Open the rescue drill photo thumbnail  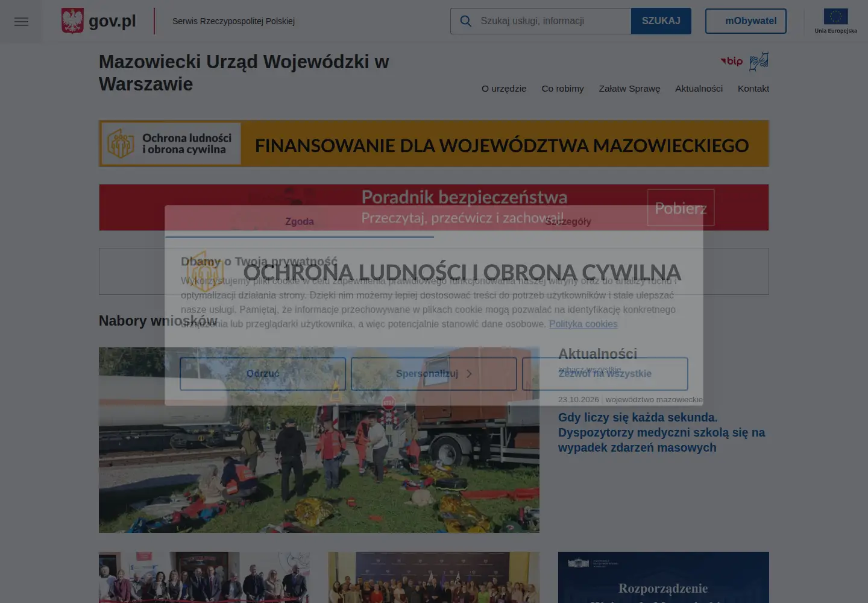pos(319,440)
